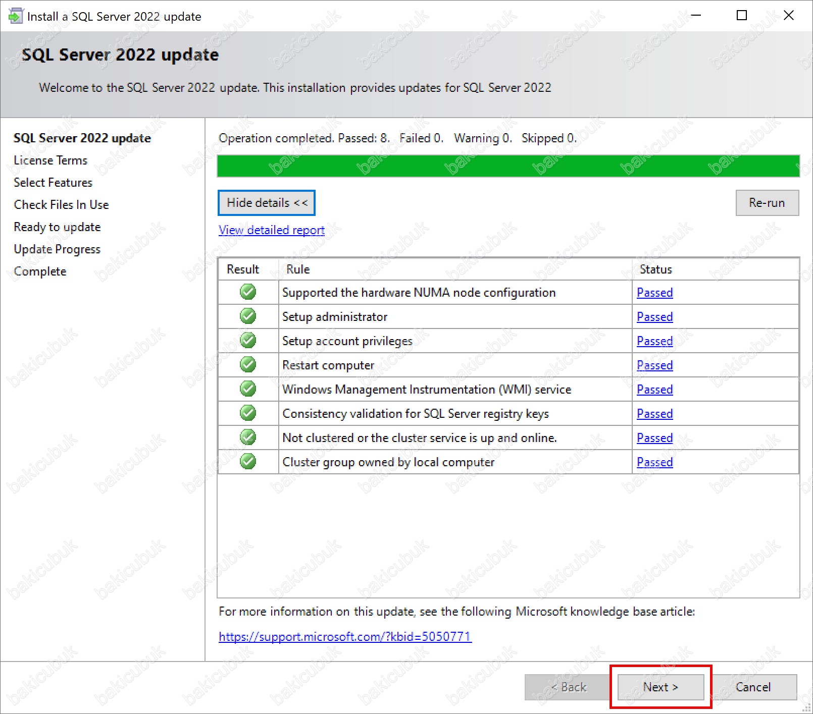Click the Result column header

pos(248,269)
